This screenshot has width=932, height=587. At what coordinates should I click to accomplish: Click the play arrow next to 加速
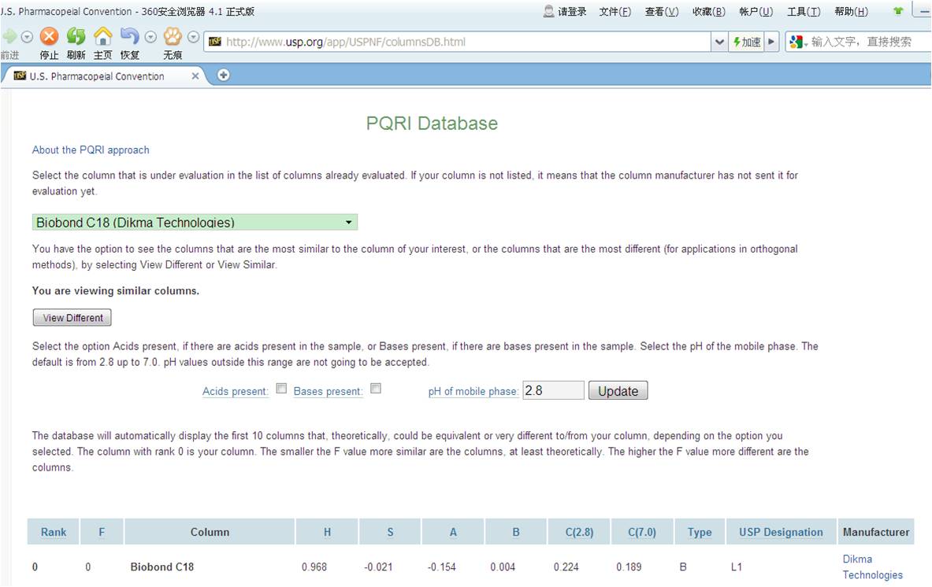(771, 42)
